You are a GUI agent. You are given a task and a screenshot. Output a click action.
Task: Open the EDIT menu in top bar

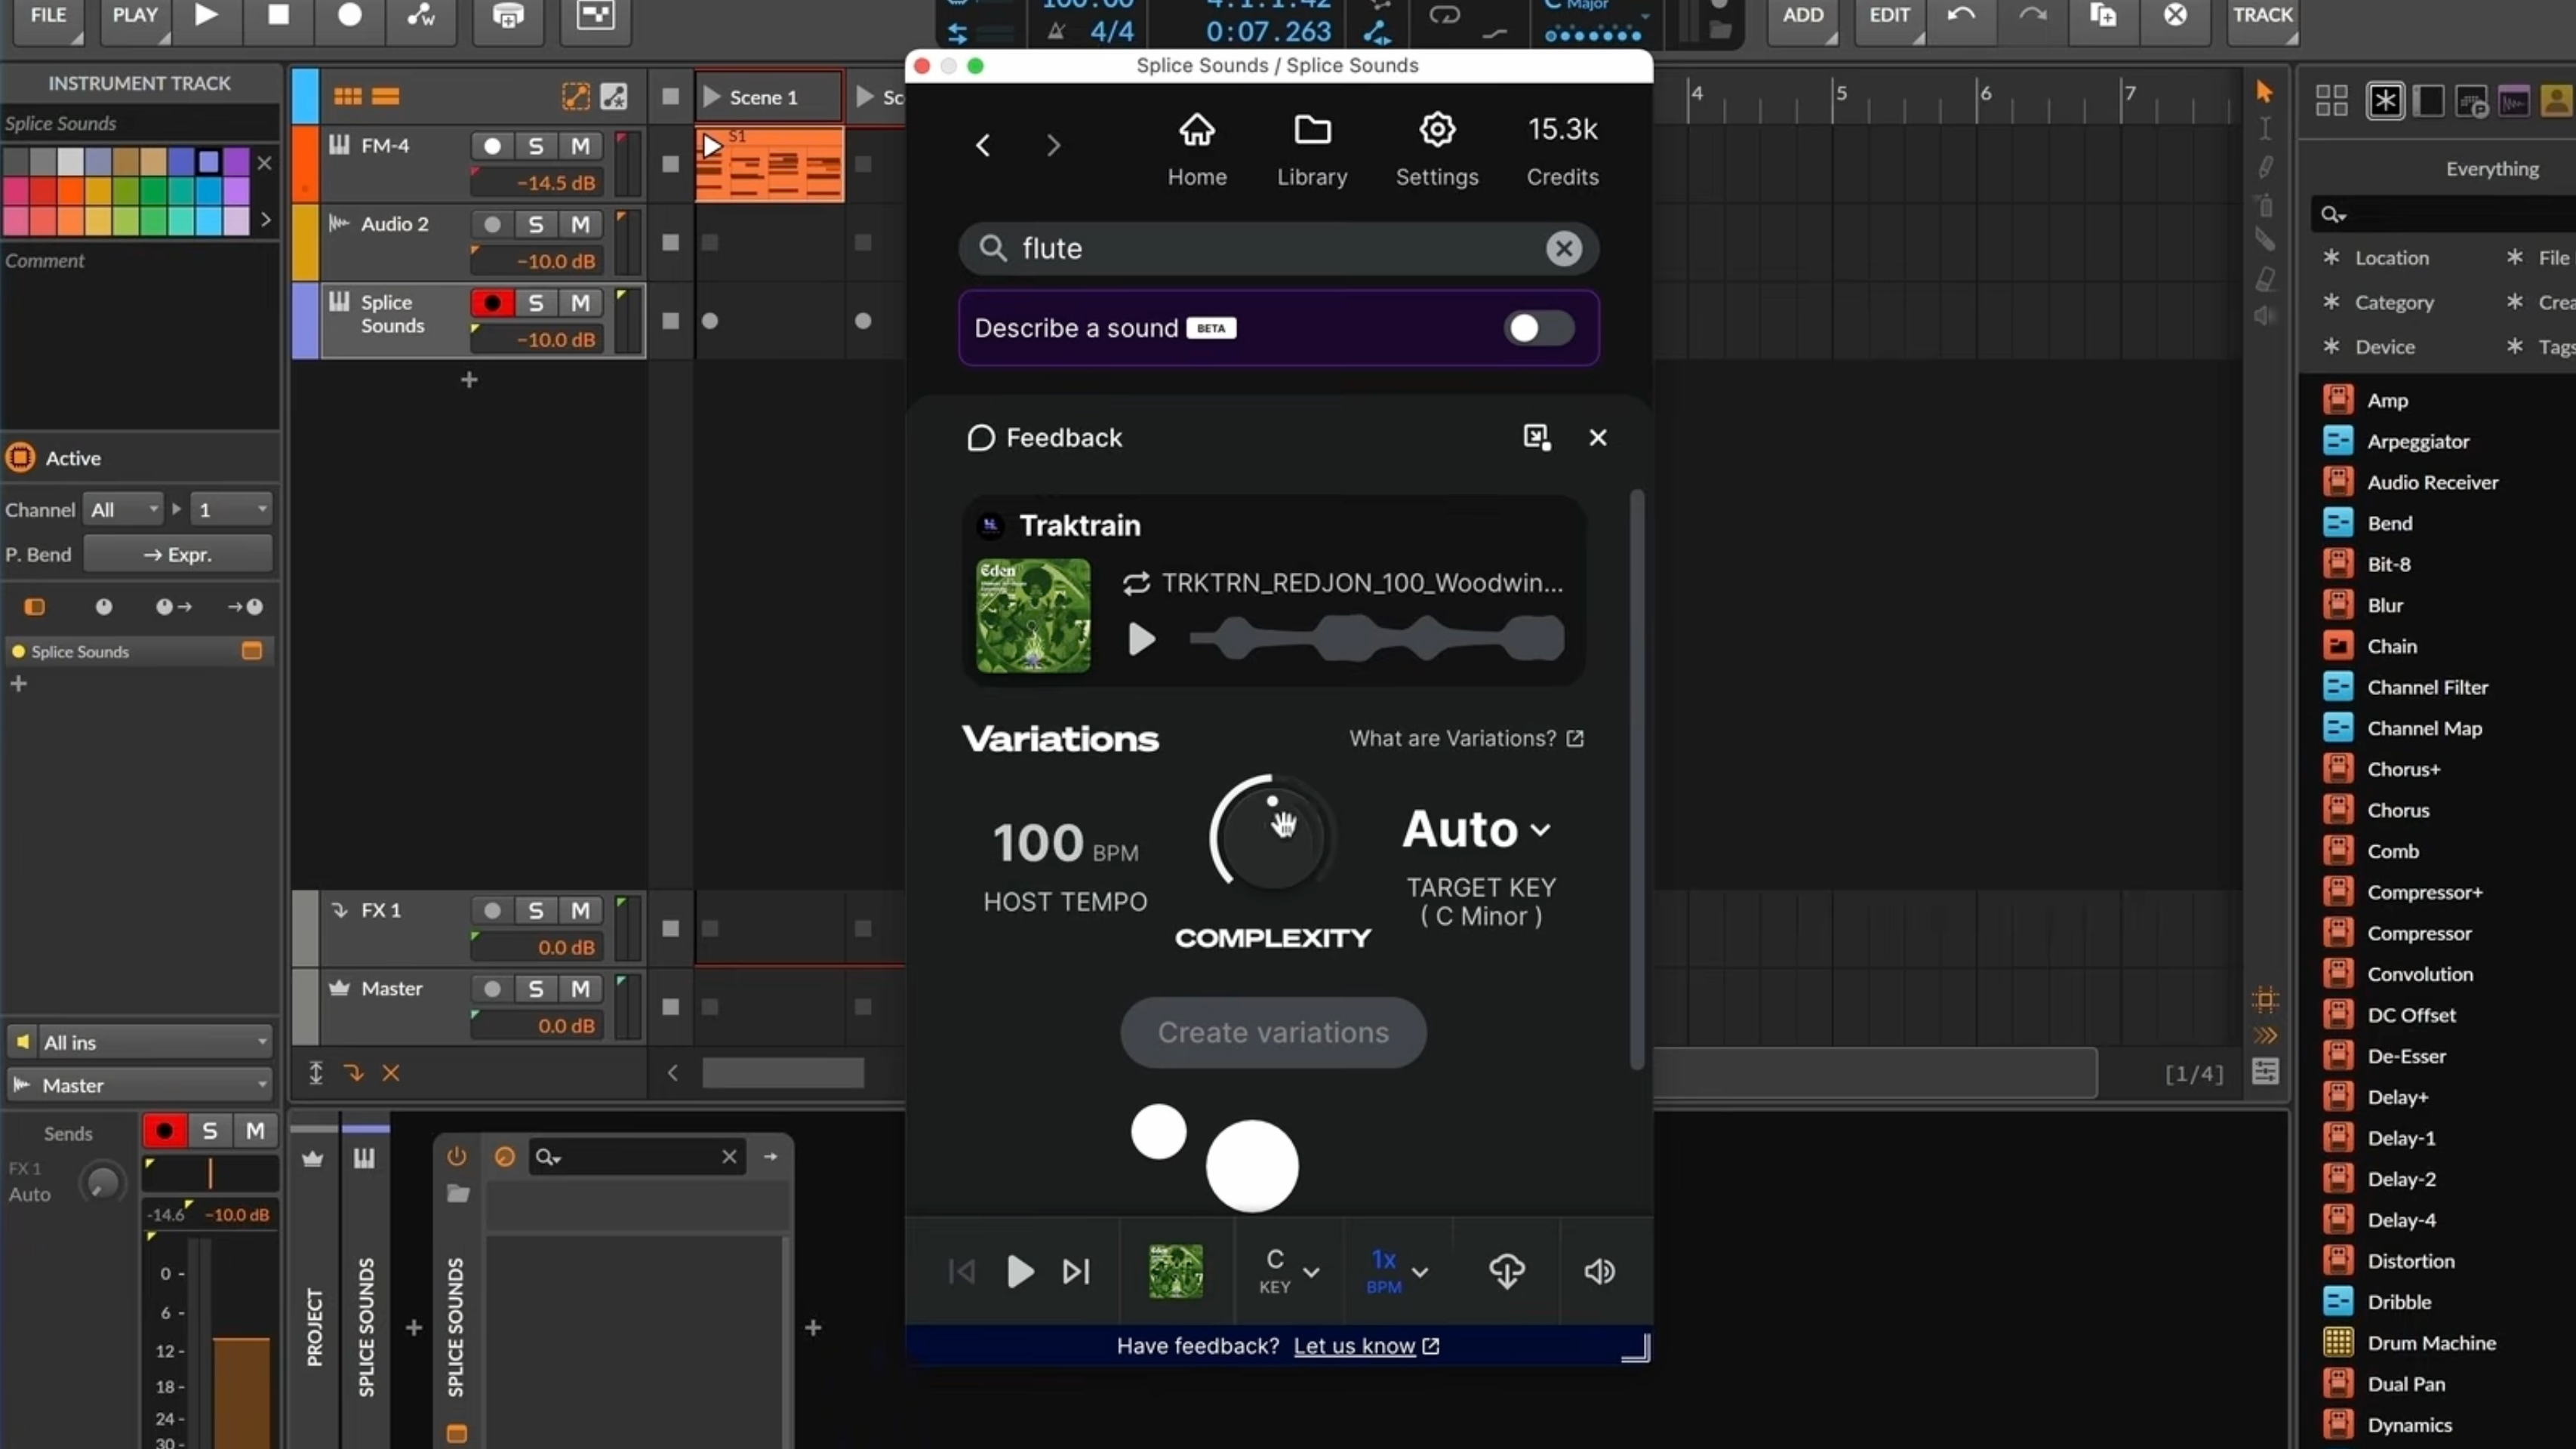tap(1889, 15)
